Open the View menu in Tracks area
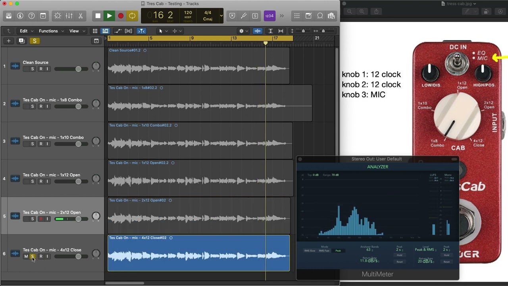The image size is (508, 286). pyautogui.click(x=77, y=31)
